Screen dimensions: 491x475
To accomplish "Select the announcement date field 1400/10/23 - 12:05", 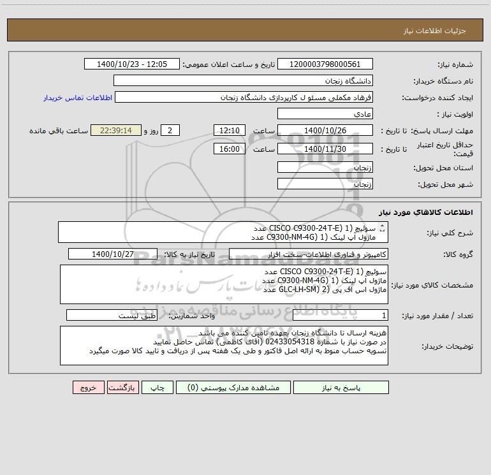I will tap(132, 64).
